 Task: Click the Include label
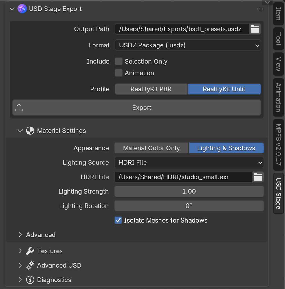[98, 61]
